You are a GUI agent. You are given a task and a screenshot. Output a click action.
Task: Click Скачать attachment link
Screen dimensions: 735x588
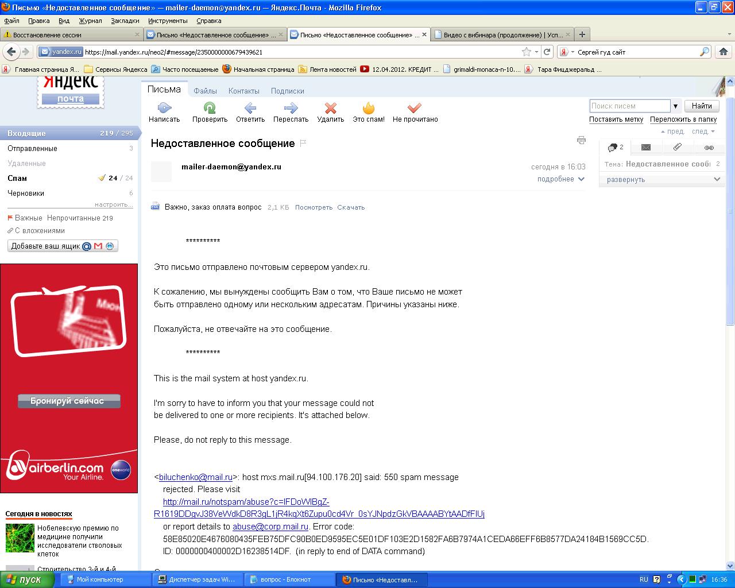click(x=351, y=207)
